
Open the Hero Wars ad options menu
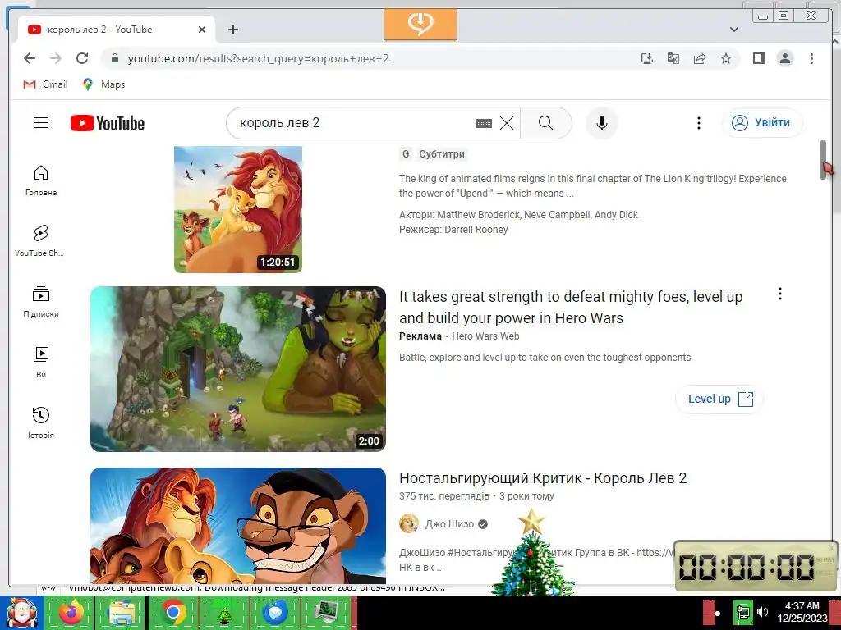(780, 294)
